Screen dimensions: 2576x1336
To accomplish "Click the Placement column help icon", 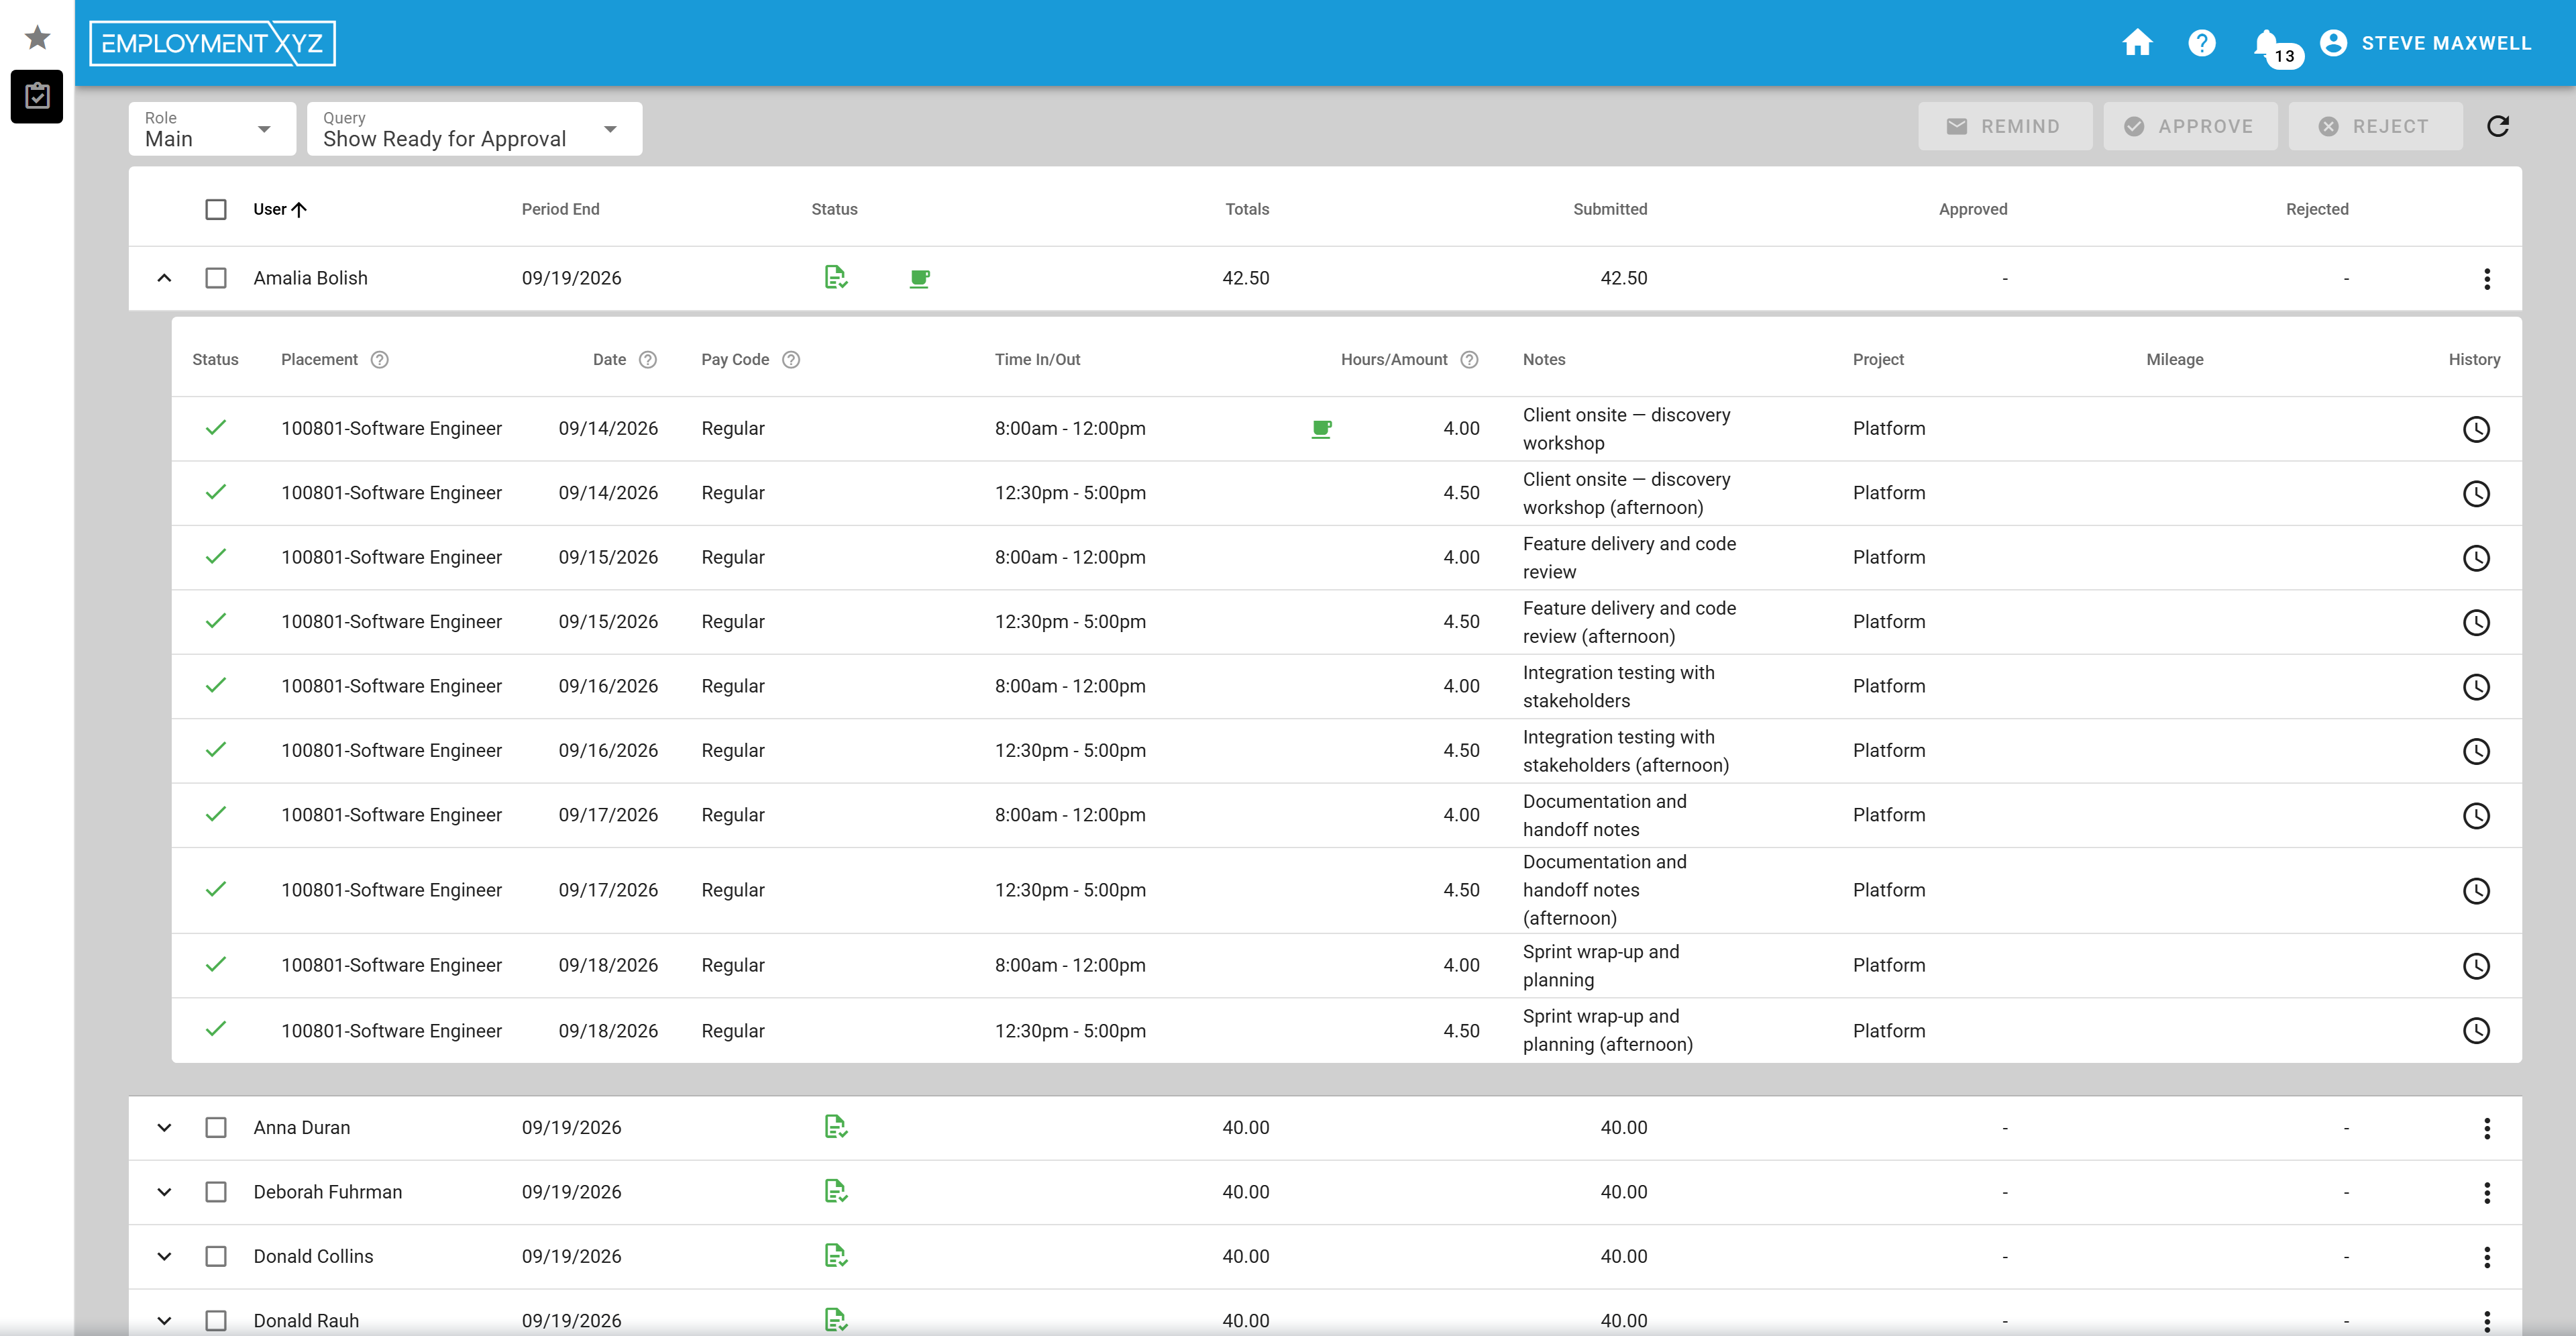I will tap(379, 360).
